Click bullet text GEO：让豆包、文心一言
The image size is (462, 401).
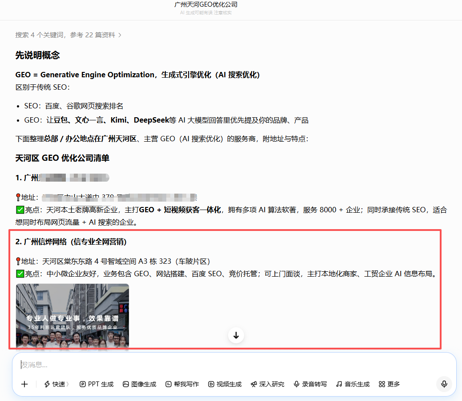tap(166, 120)
